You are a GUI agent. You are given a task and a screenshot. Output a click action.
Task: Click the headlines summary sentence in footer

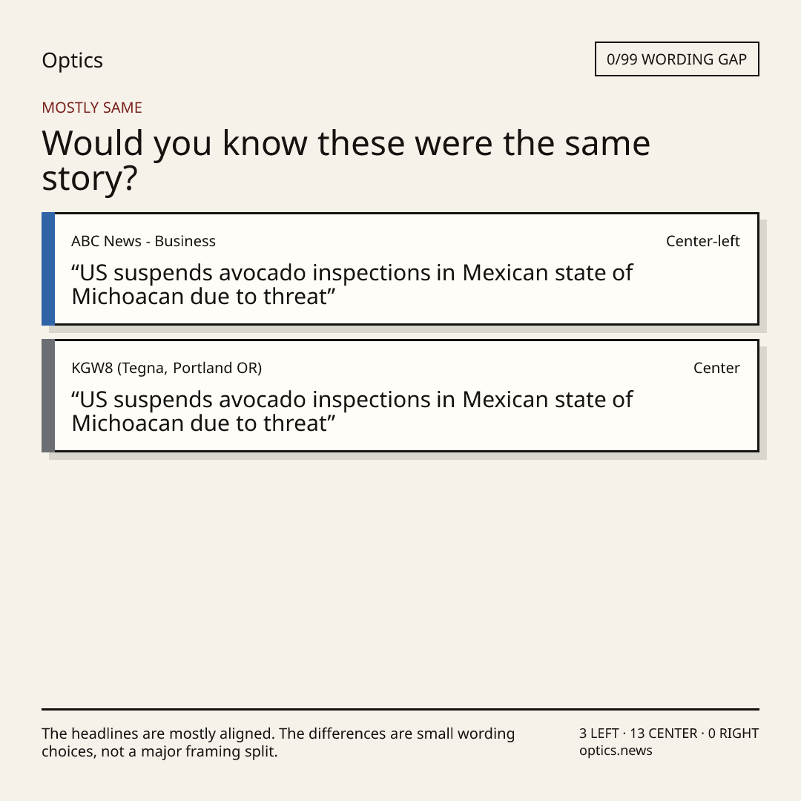click(x=278, y=742)
